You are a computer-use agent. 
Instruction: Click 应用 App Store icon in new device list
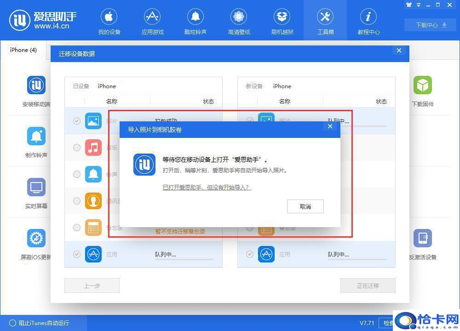click(x=266, y=254)
